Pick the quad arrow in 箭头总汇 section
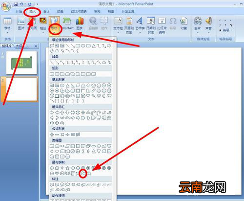The height and width of the screenshot is (201, 244). (83, 112)
